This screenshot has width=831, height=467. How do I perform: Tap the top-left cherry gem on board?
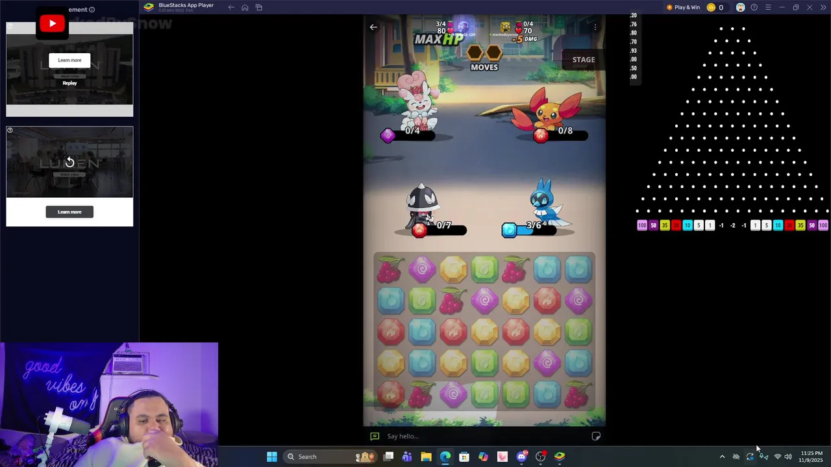(x=390, y=270)
